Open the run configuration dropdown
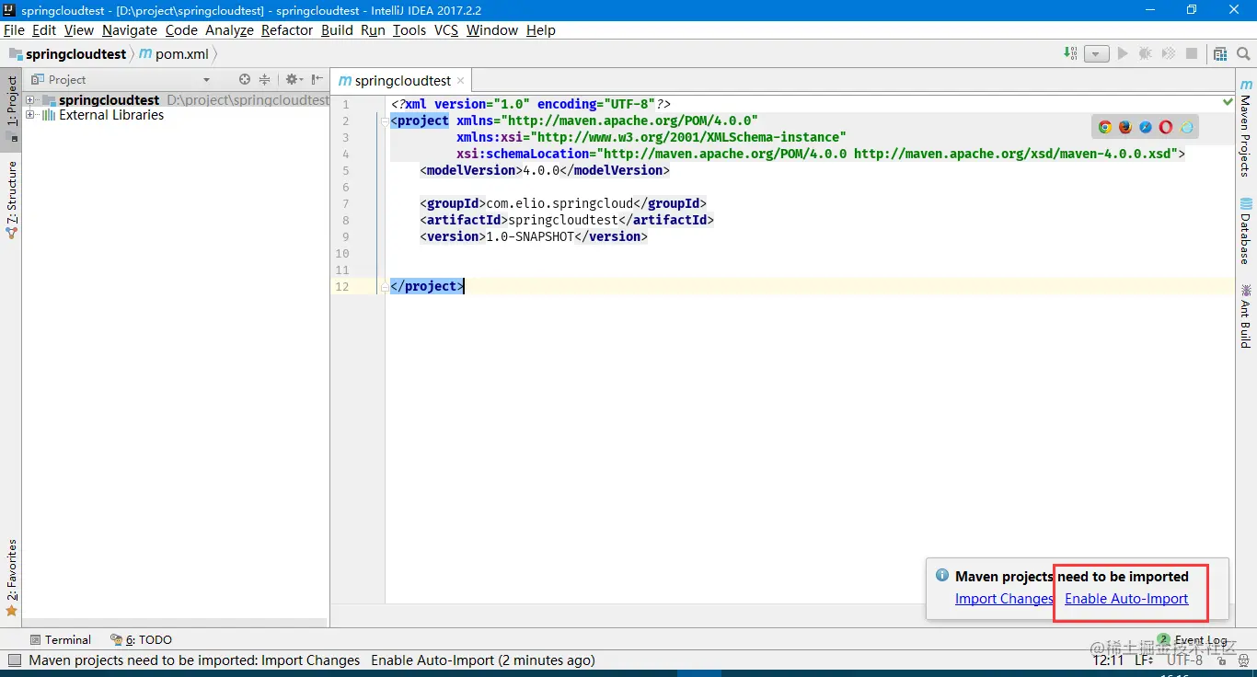Image resolution: width=1257 pixels, height=677 pixels. [x=1096, y=53]
